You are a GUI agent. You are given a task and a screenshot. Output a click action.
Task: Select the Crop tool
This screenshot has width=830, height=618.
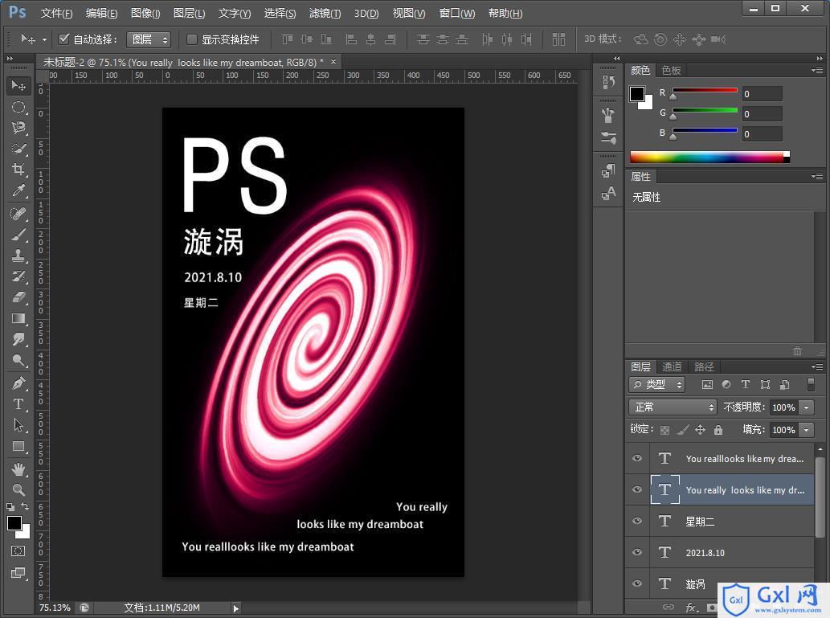[18, 170]
